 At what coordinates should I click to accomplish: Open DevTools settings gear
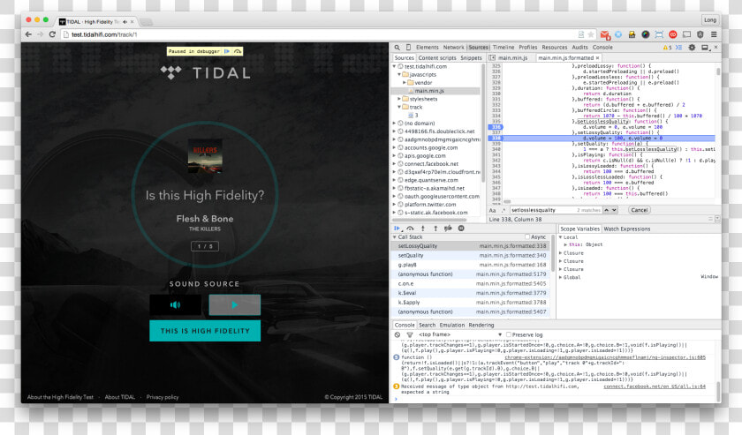[692, 48]
